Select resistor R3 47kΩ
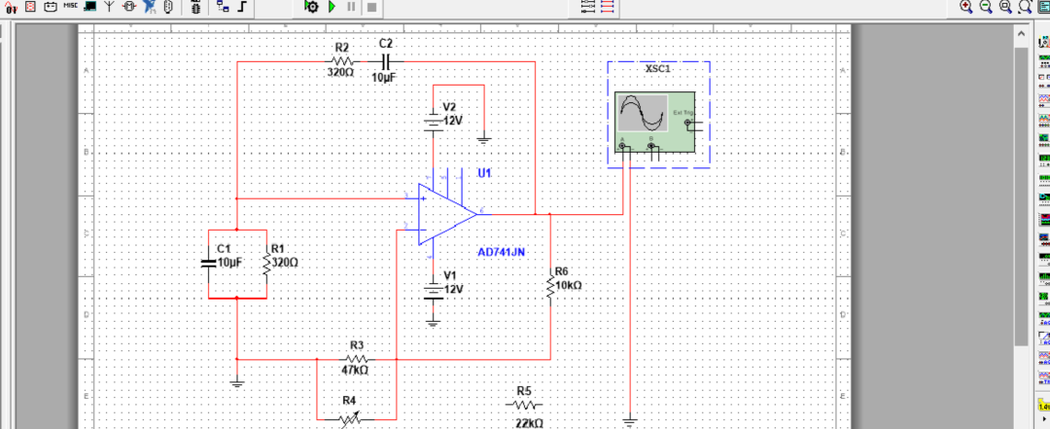The image size is (1050, 429). (356, 359)
